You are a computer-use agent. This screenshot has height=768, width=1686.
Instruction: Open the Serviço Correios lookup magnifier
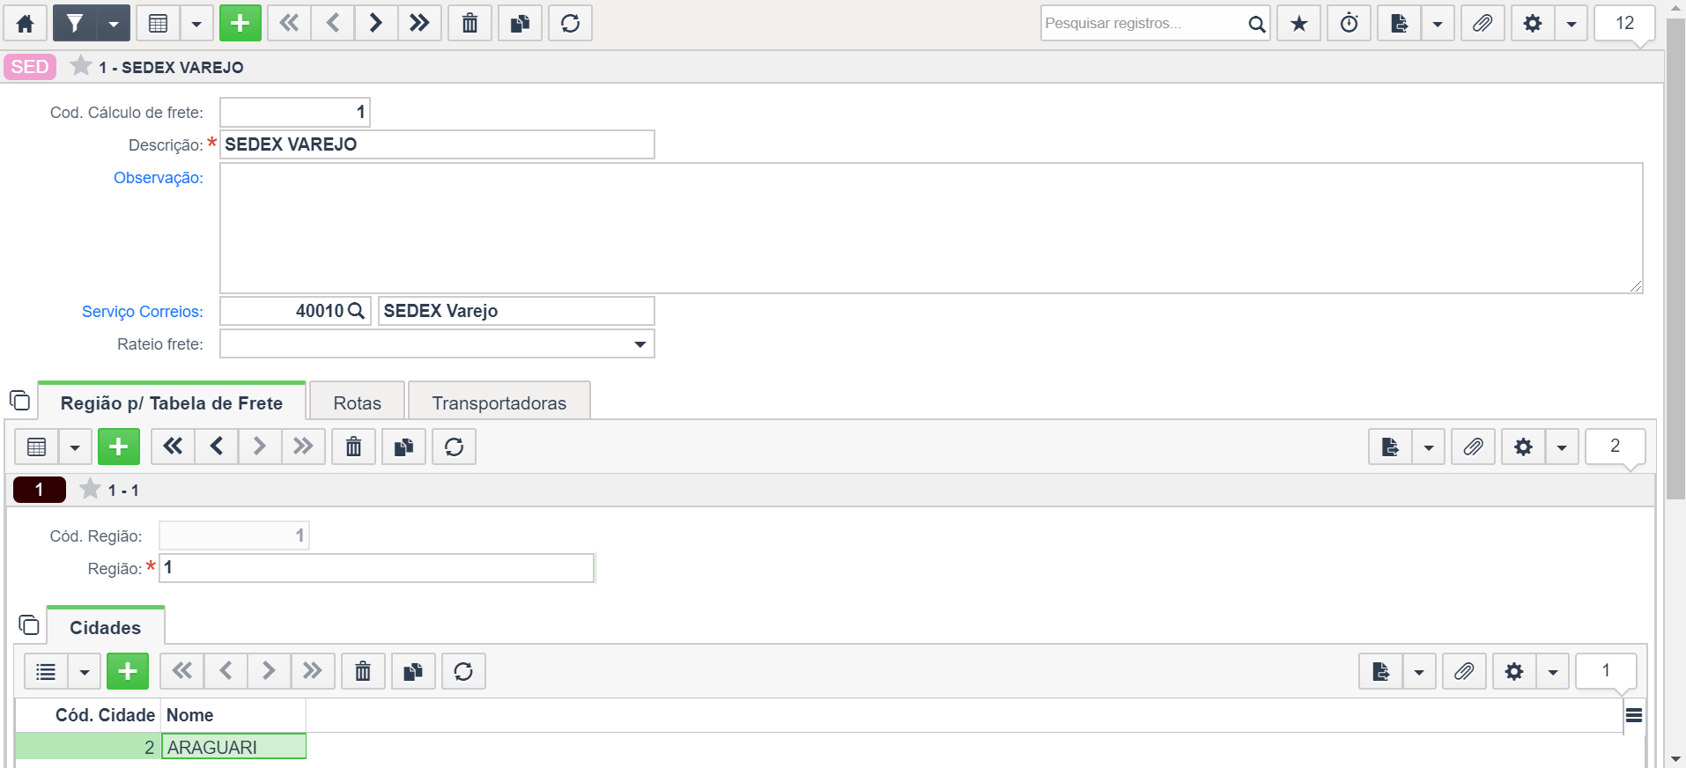click(357, 311)
